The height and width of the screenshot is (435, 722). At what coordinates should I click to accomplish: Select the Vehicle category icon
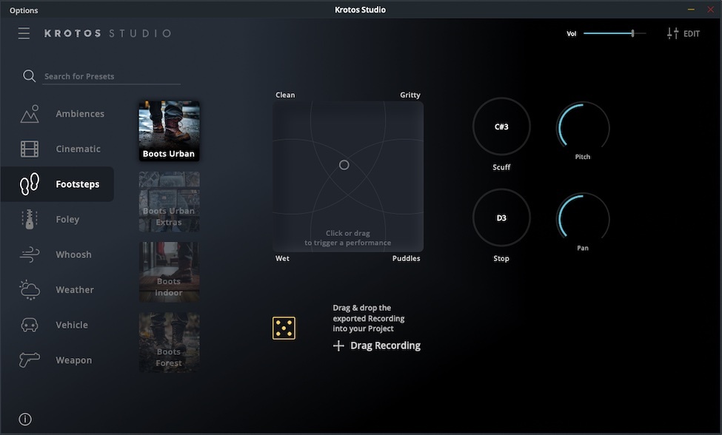click(x=29, y=325)
